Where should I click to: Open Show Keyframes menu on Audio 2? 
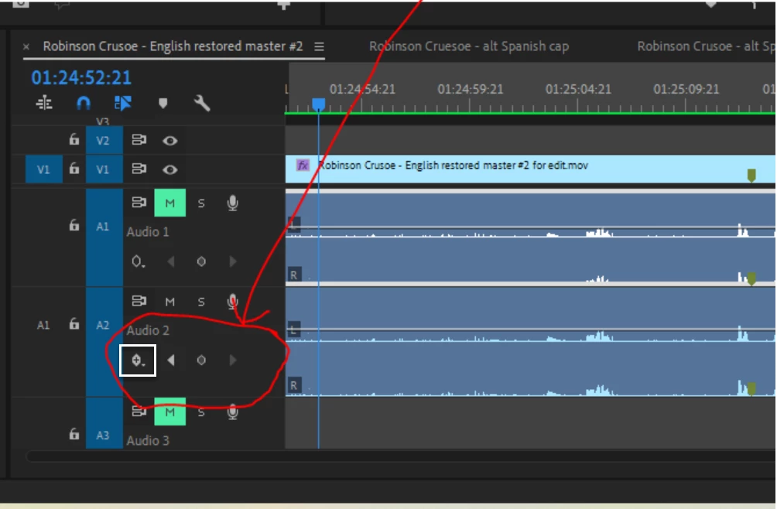pos(138,360)
